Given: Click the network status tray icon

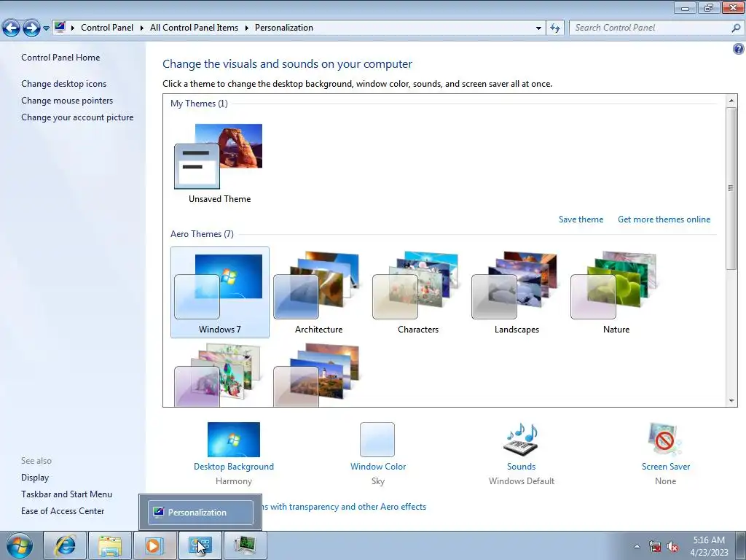Looking at the screenshot, I should 655,547.
